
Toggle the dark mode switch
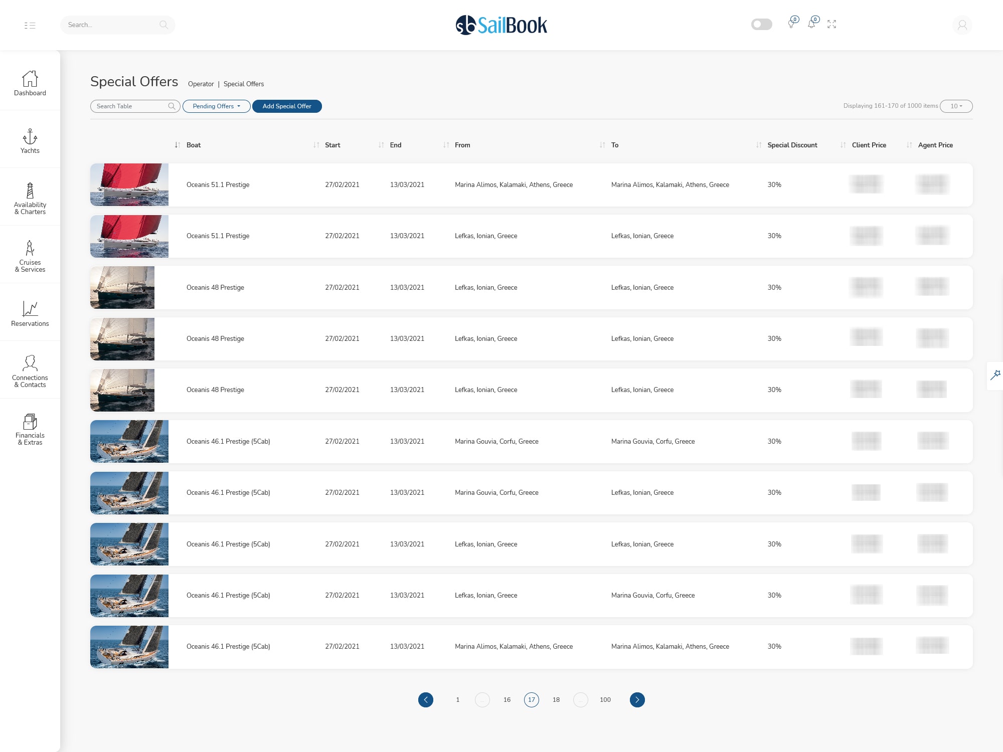(x=761, y=24)
